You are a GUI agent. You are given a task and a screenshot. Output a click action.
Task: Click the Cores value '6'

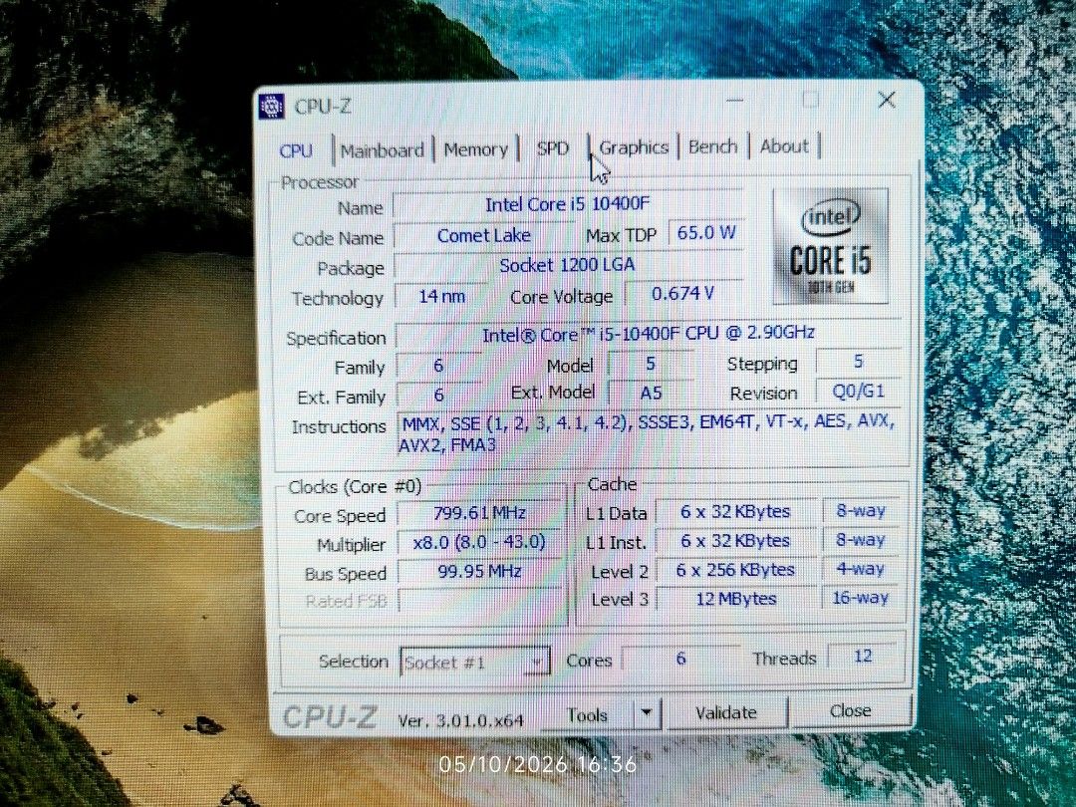tap(680, 659)
